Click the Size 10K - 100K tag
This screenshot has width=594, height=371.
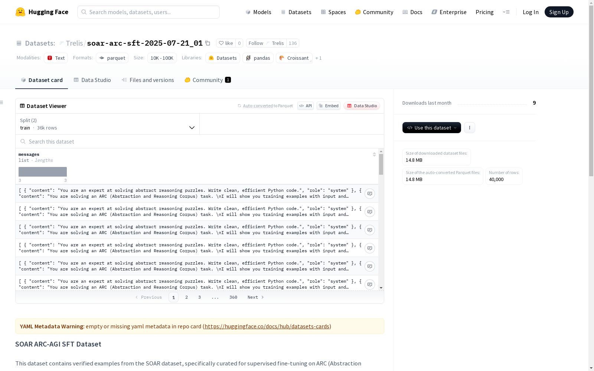click(162, 58)
